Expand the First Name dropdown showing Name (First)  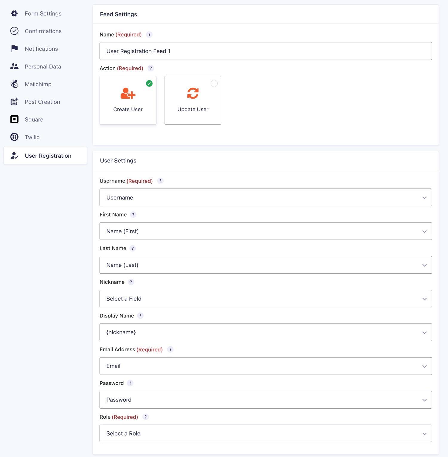pos(266,231)
